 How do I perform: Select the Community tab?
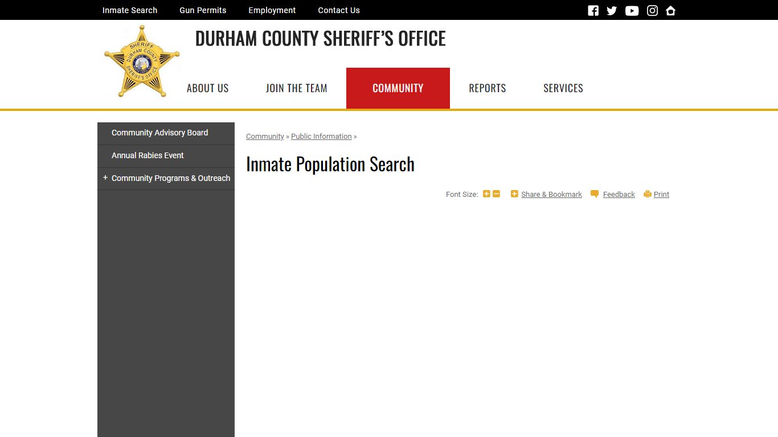pyautogui.click(x=398, y=88)
